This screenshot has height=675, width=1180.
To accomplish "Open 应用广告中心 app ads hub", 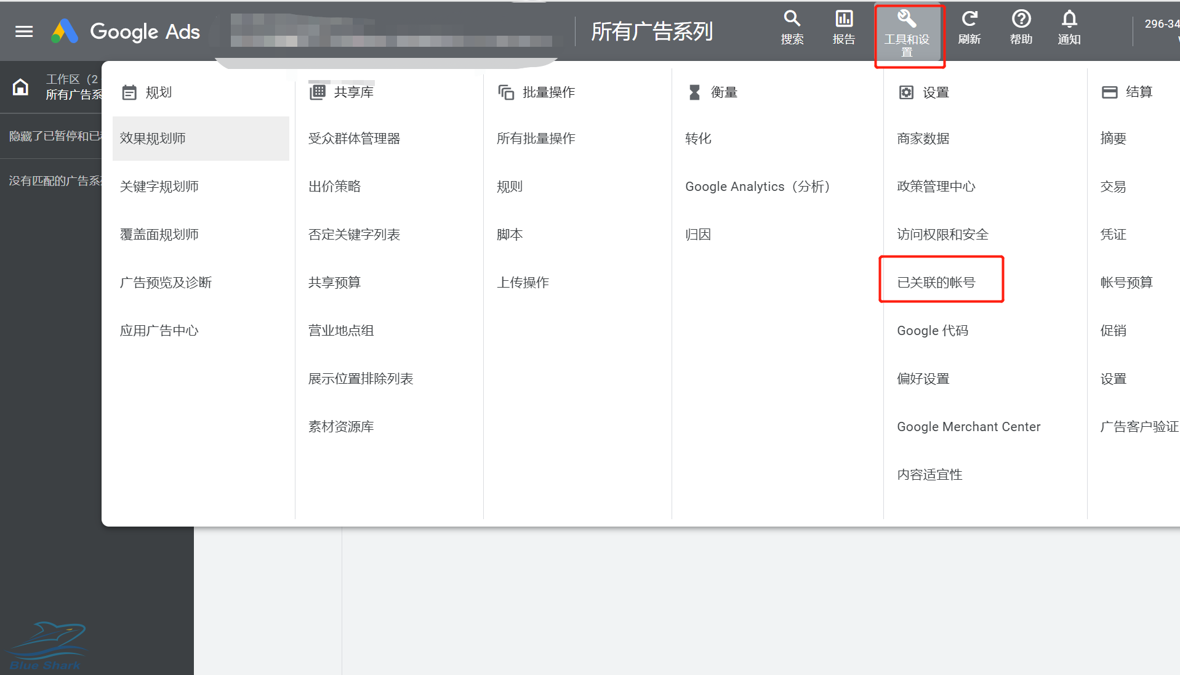I will [159, 331].
